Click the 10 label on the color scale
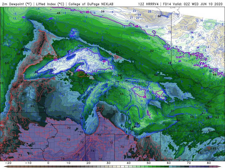Viewport: 225px width, 168px height. coord(68,163)
